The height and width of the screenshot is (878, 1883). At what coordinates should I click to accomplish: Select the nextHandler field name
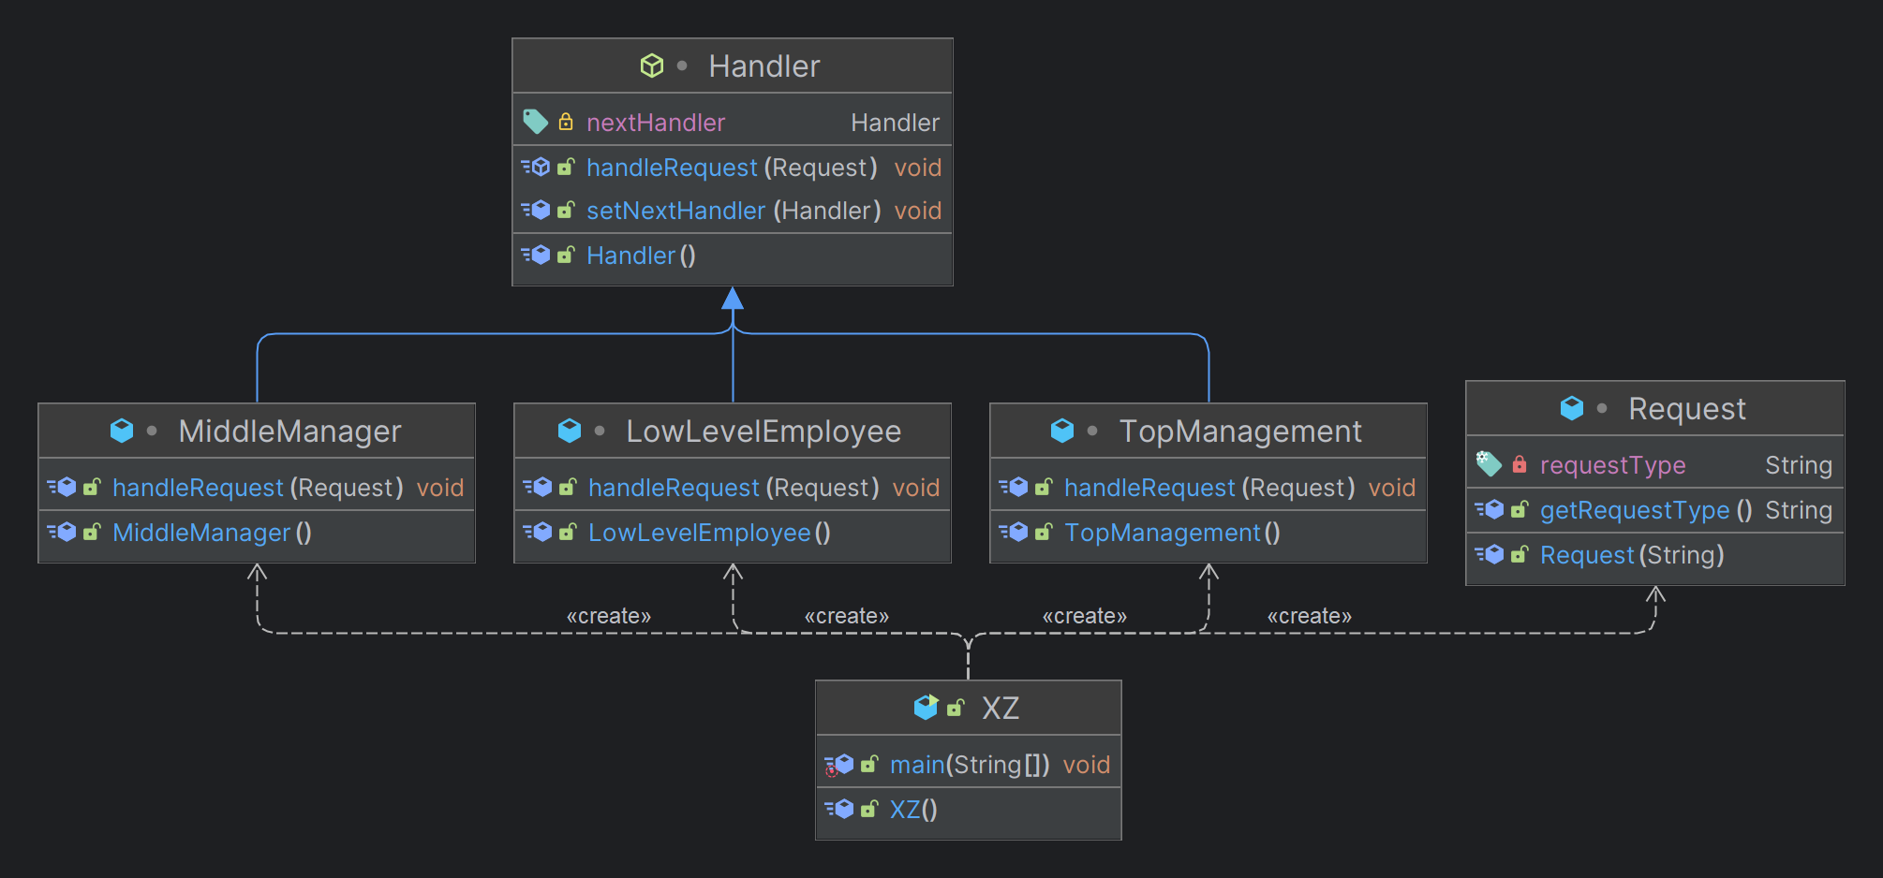pos(656,123)
